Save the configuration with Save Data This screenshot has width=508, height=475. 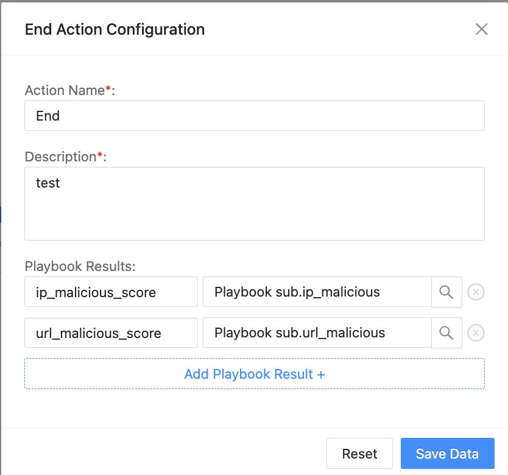(447, 454)
